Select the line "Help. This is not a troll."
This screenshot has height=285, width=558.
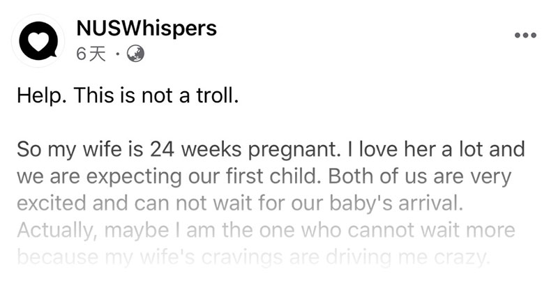pos(128,96)
